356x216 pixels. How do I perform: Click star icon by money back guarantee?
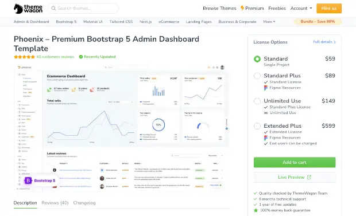(x=256, y=210)
